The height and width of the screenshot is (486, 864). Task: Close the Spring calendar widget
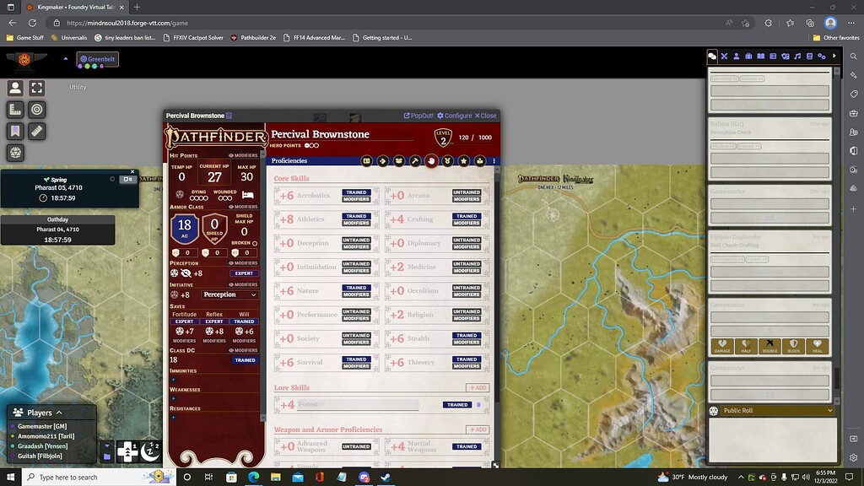(x=132, y=172)
